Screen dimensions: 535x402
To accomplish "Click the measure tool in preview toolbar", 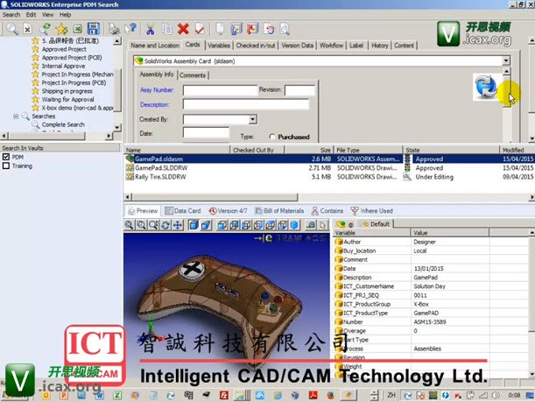I will coord(311,225).
